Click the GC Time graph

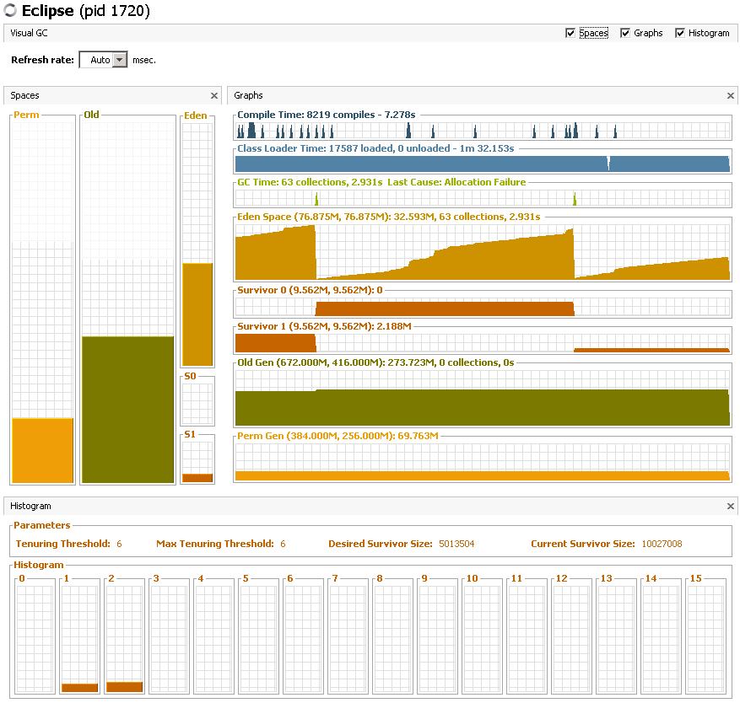tap(483, 197)
